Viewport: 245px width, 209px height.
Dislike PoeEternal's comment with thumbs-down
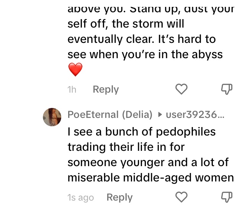click(x=227, y=198)
